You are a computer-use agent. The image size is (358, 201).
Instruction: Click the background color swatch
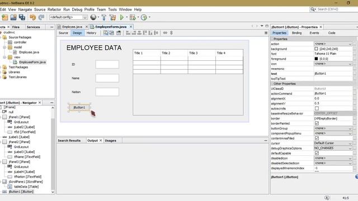pos(316,49)
